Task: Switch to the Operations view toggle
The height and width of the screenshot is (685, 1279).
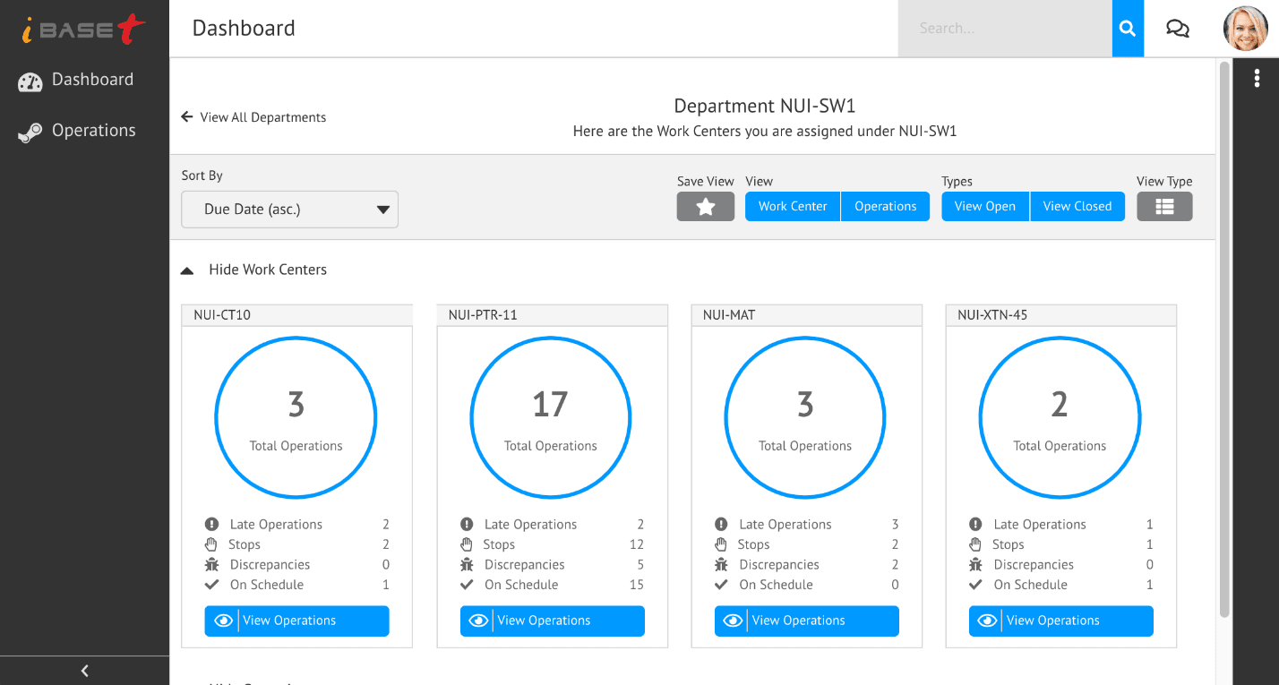Action: [885, 206]
